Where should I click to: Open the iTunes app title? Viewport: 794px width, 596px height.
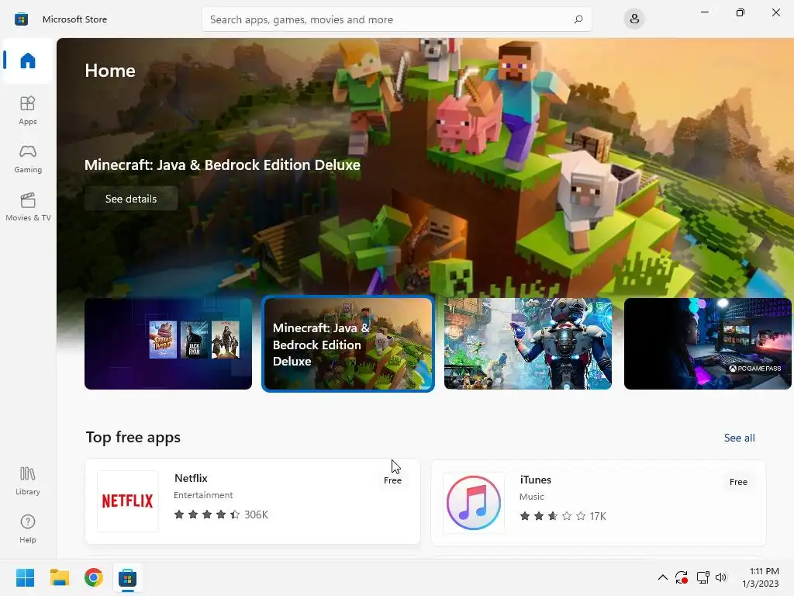tap(535, 480)
